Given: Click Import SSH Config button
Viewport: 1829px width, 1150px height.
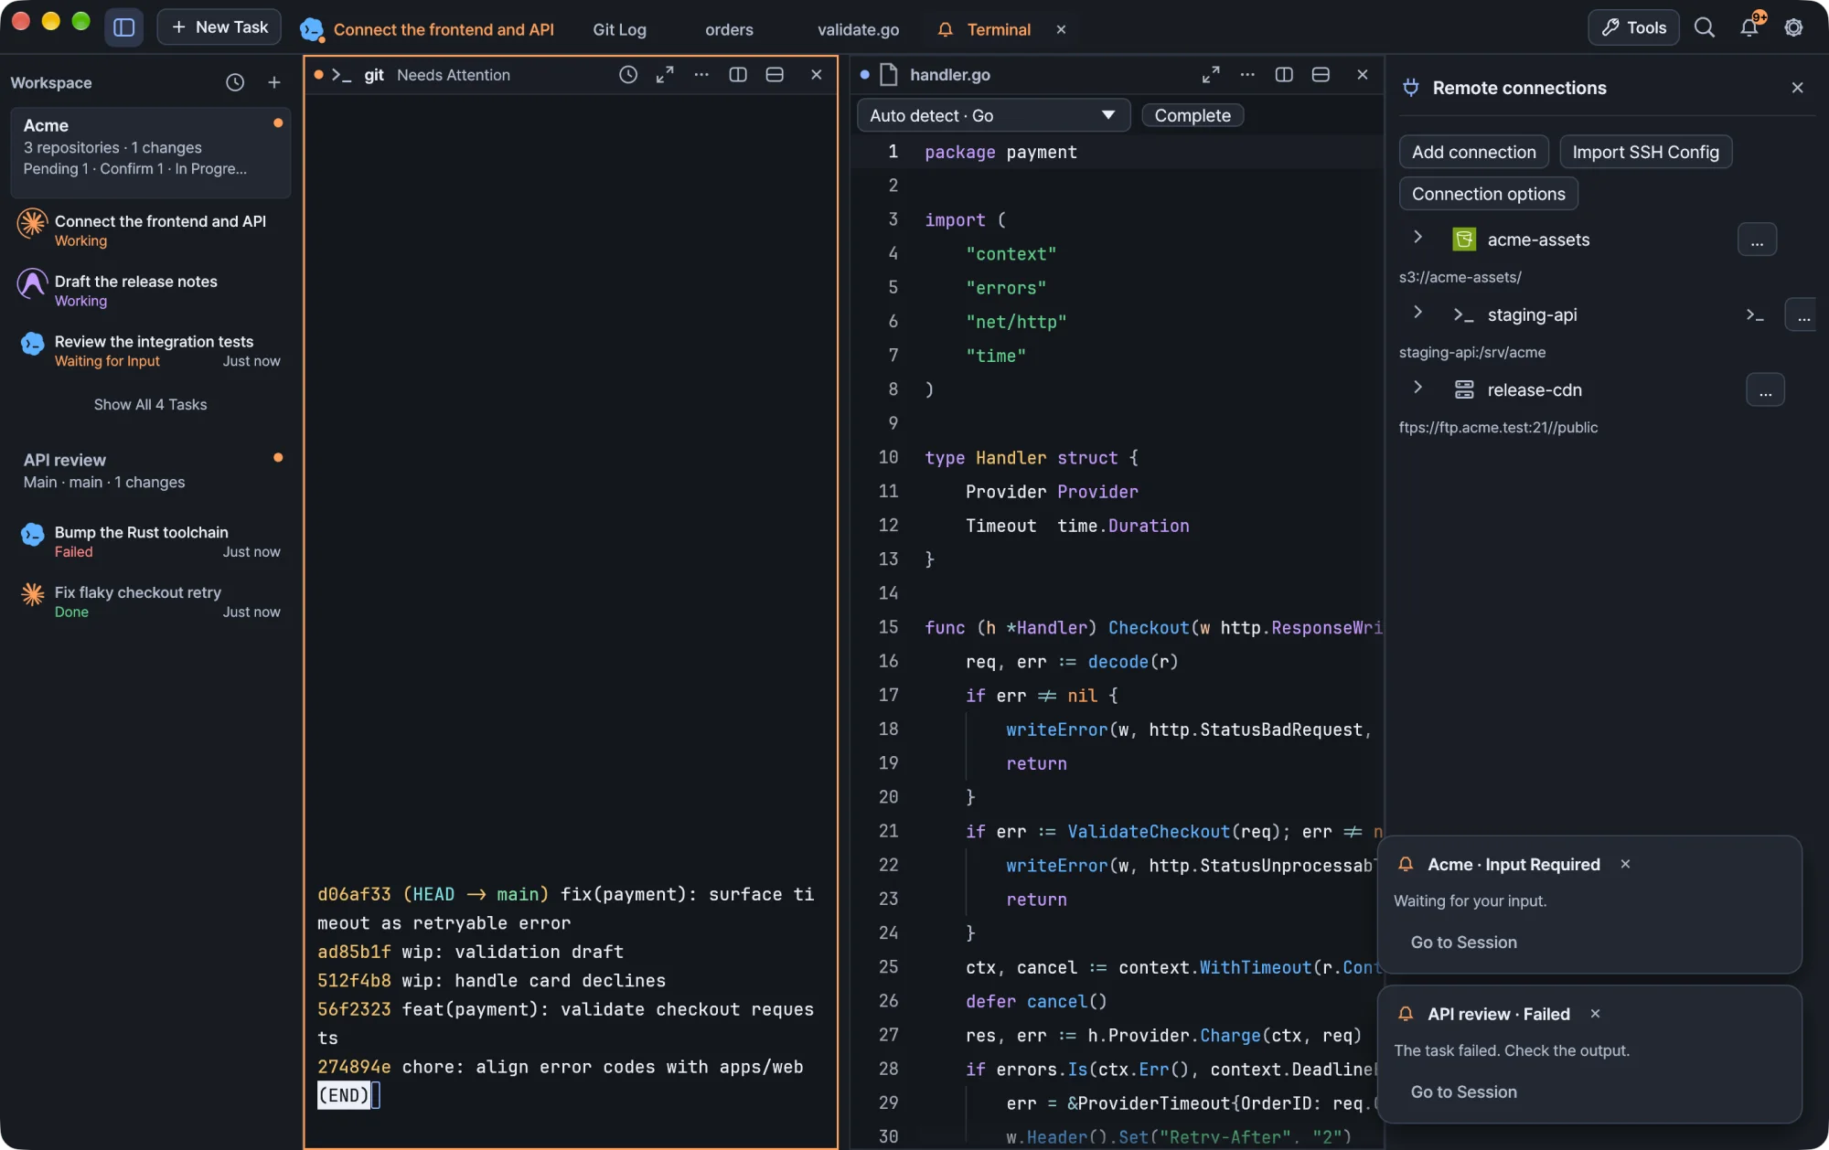Looking at the screenshot, I should pos(1645,152).
